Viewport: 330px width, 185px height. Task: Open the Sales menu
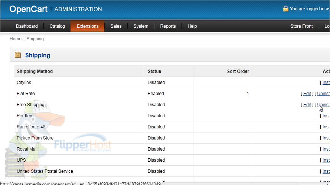[x=116, y=26]
